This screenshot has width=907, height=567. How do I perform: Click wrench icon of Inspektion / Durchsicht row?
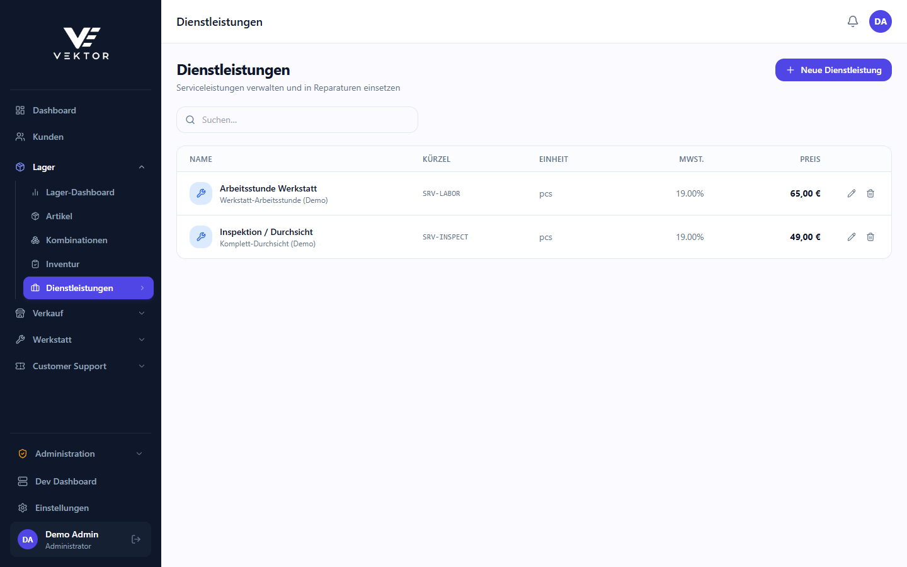[201, 237]
